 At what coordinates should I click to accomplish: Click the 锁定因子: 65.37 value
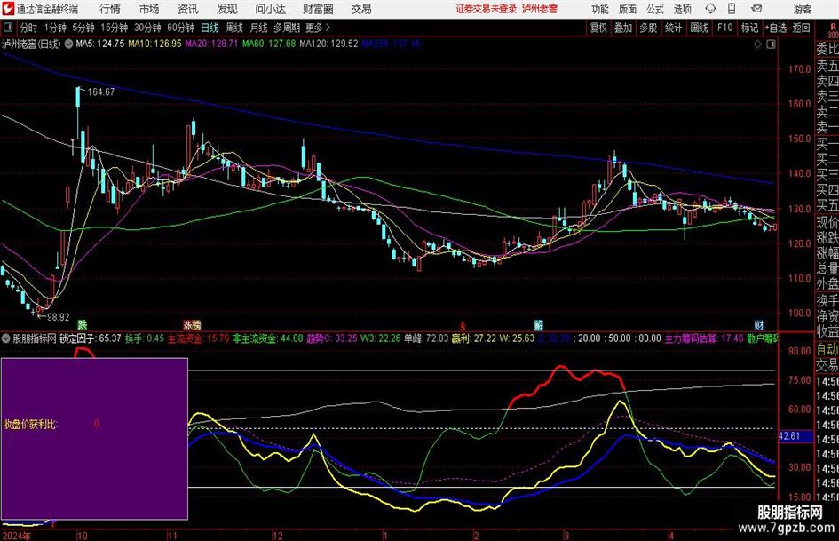tap(91, 338)
